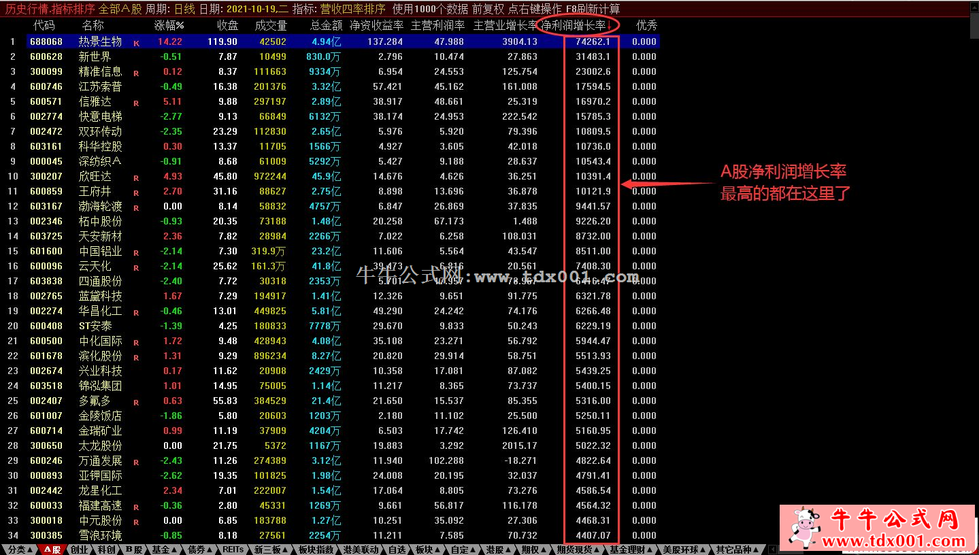Sort by the 名称 column header
The width and height of the screenshot is (979, 555).
coord(93,26)
